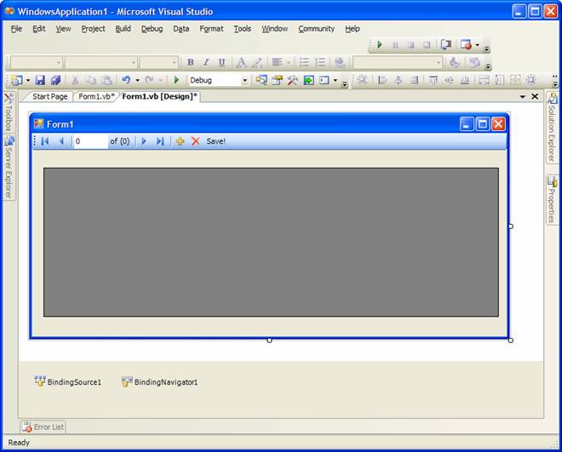This screenshot has width=562, height=452.
Task: Click the Move Last icon in the BindingNavigator
Action: (x=160, y=141)
